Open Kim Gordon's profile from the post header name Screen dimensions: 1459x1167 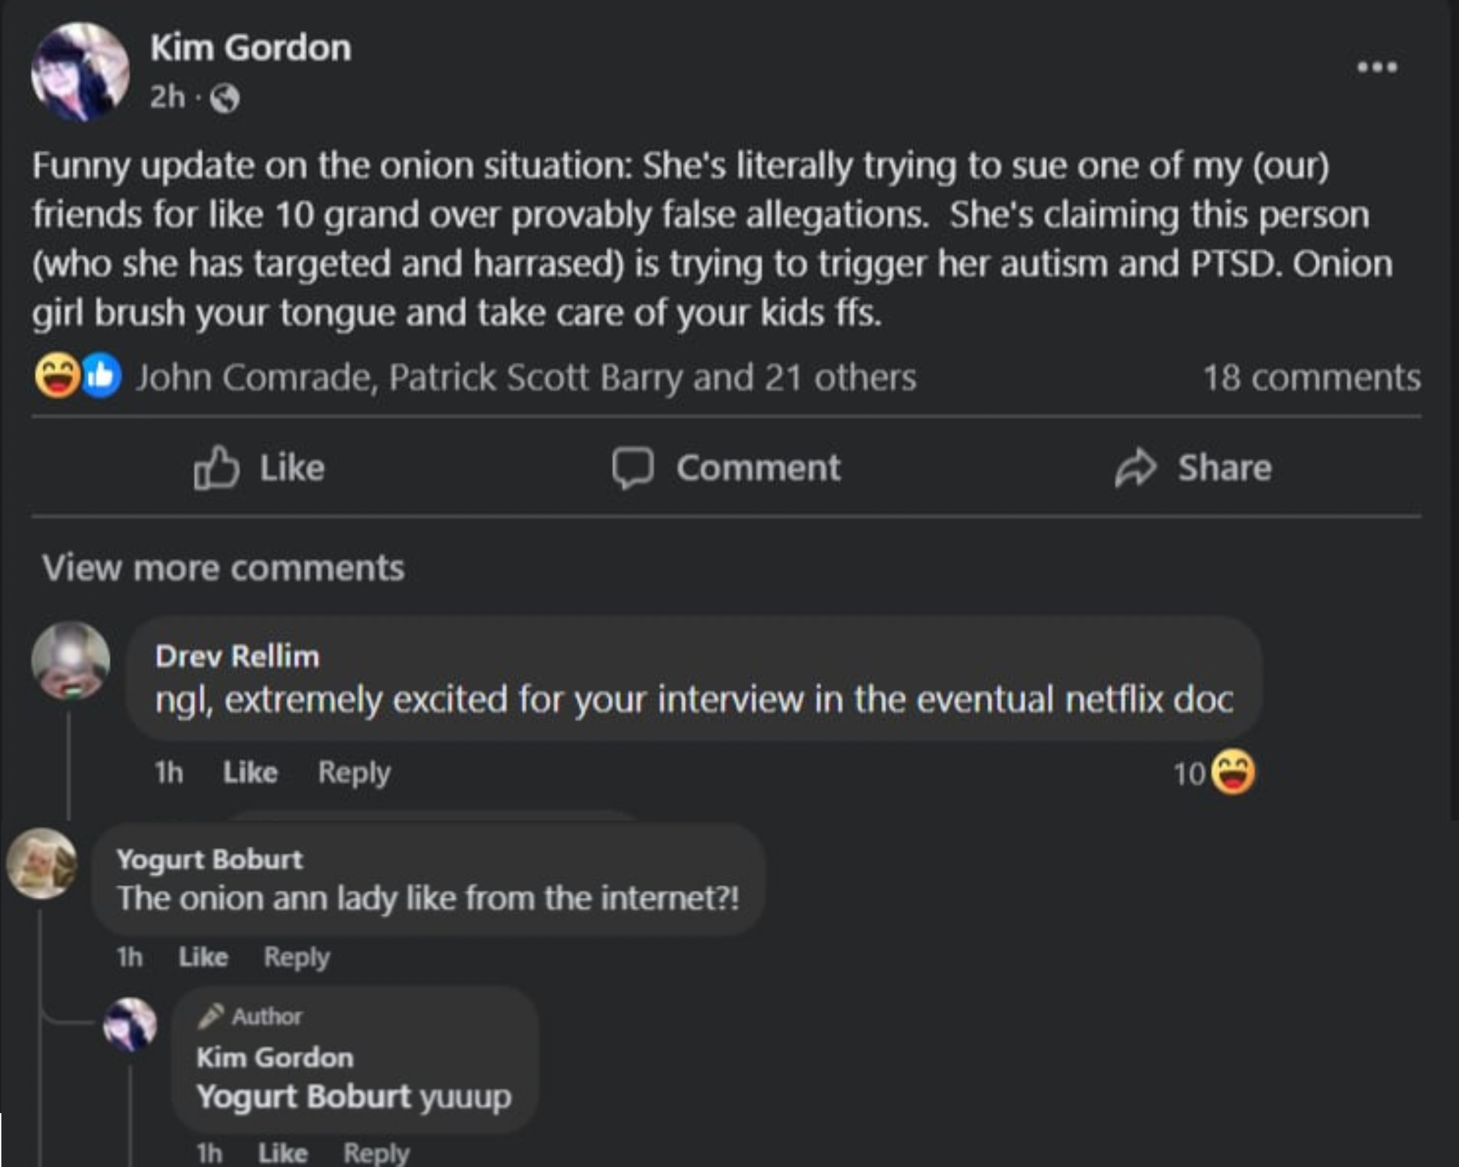[x=250, y=48]
